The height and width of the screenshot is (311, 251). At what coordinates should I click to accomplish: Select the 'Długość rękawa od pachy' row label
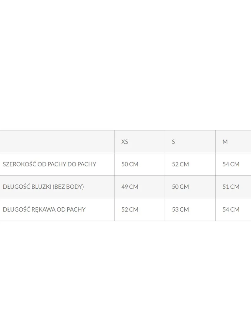click(x=44, y=209)
